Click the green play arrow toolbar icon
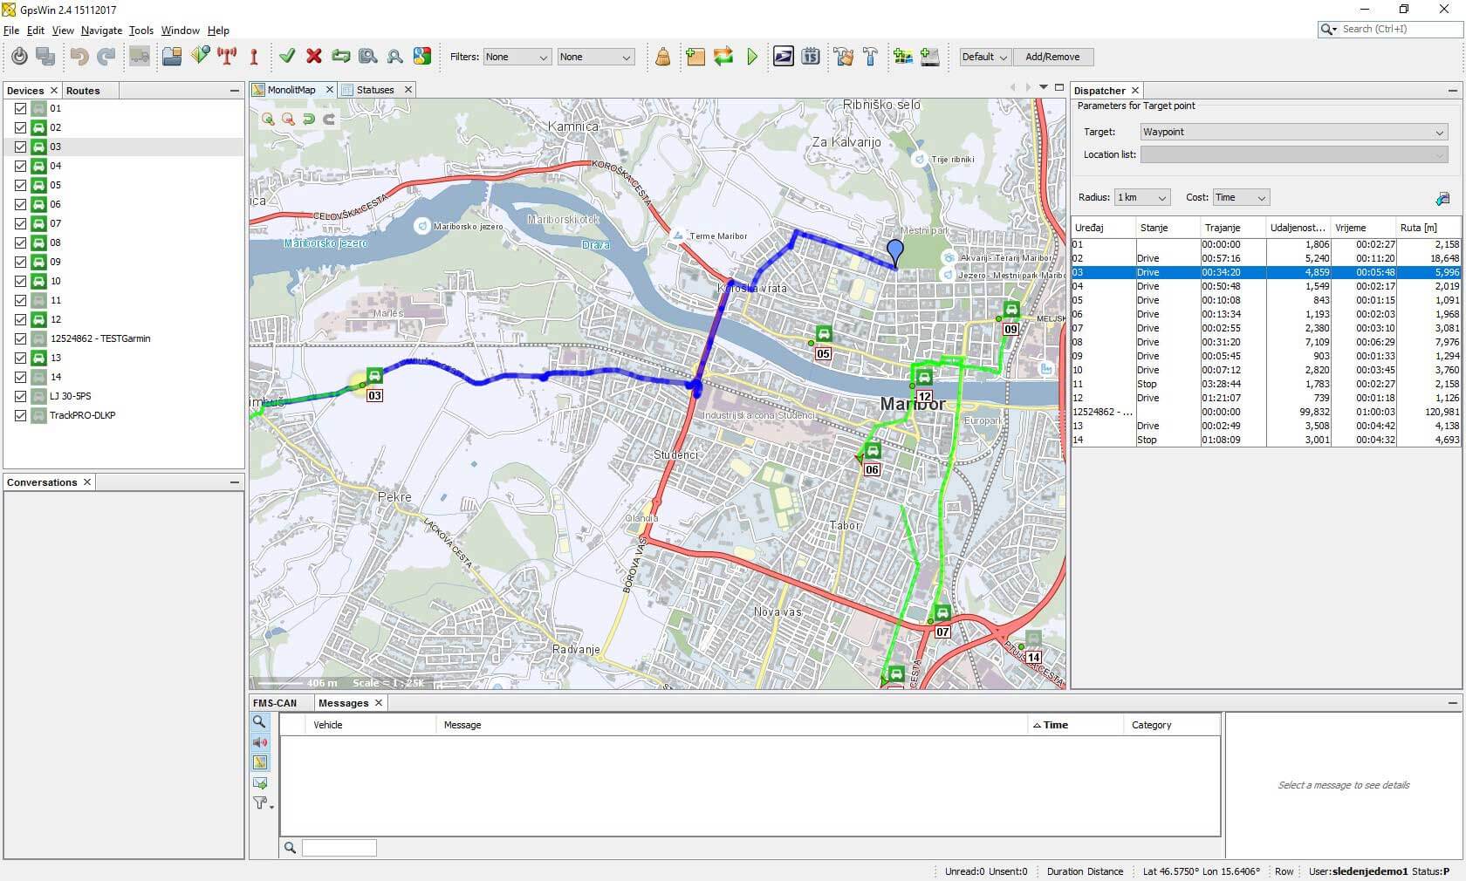The image size is (1466, 881). pos(752,57)
